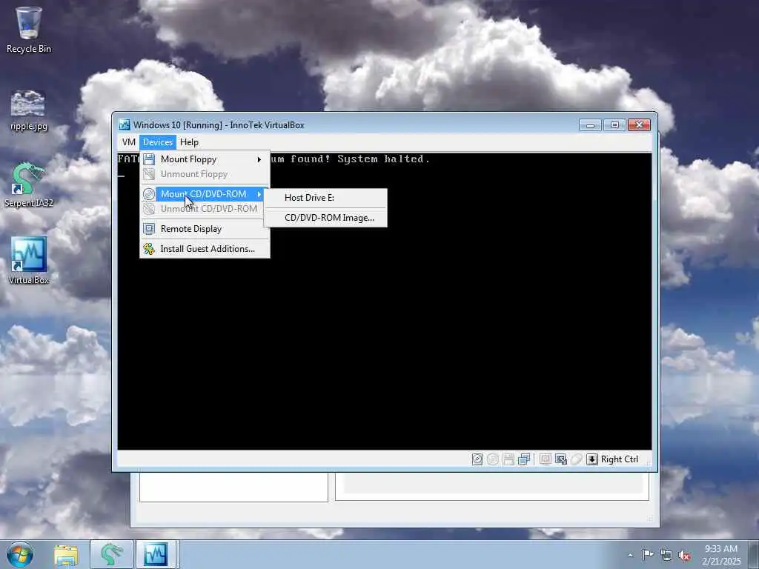Viewport: 759px width, 569px height.
Task: Click the remote display status bar indicator
Action: (x=546, y=459)
